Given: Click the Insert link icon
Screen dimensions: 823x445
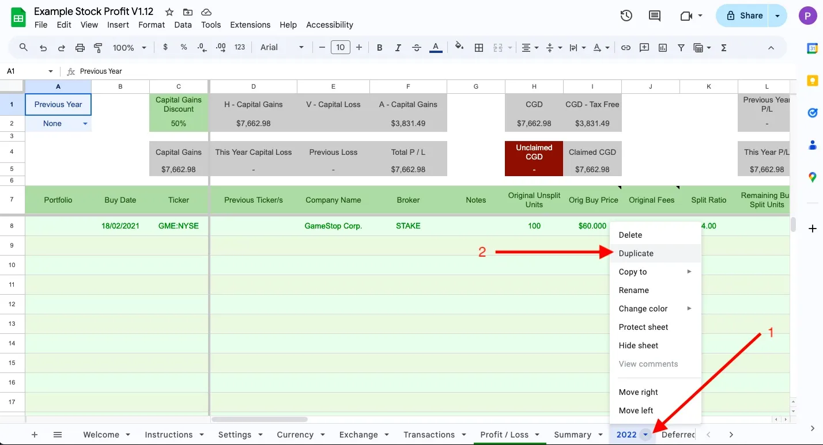Looking at the screenshot, I should 625,48.
